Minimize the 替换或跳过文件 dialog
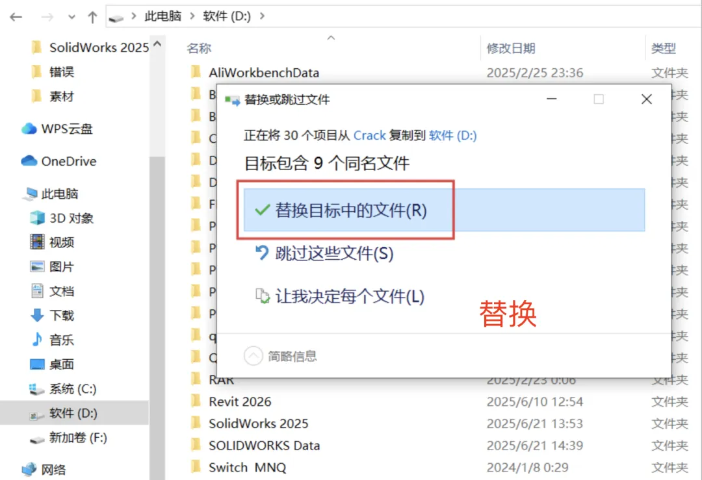Viewport: 702px width, 480px height. point(552,99)
